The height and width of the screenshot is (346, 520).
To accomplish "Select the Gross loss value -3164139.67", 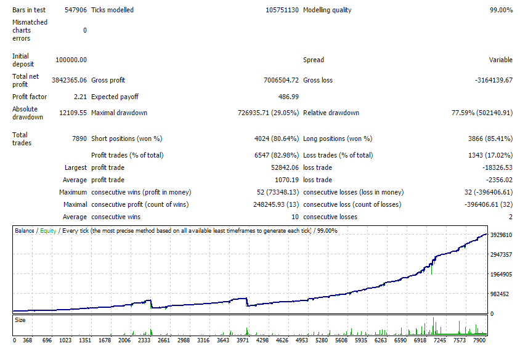I will point(494,80).
